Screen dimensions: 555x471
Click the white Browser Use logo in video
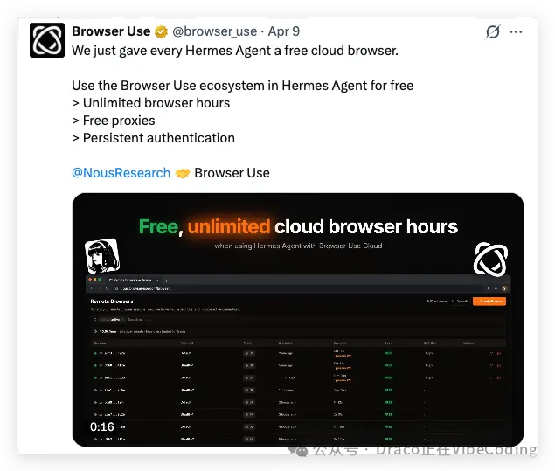tap(490, 260)
